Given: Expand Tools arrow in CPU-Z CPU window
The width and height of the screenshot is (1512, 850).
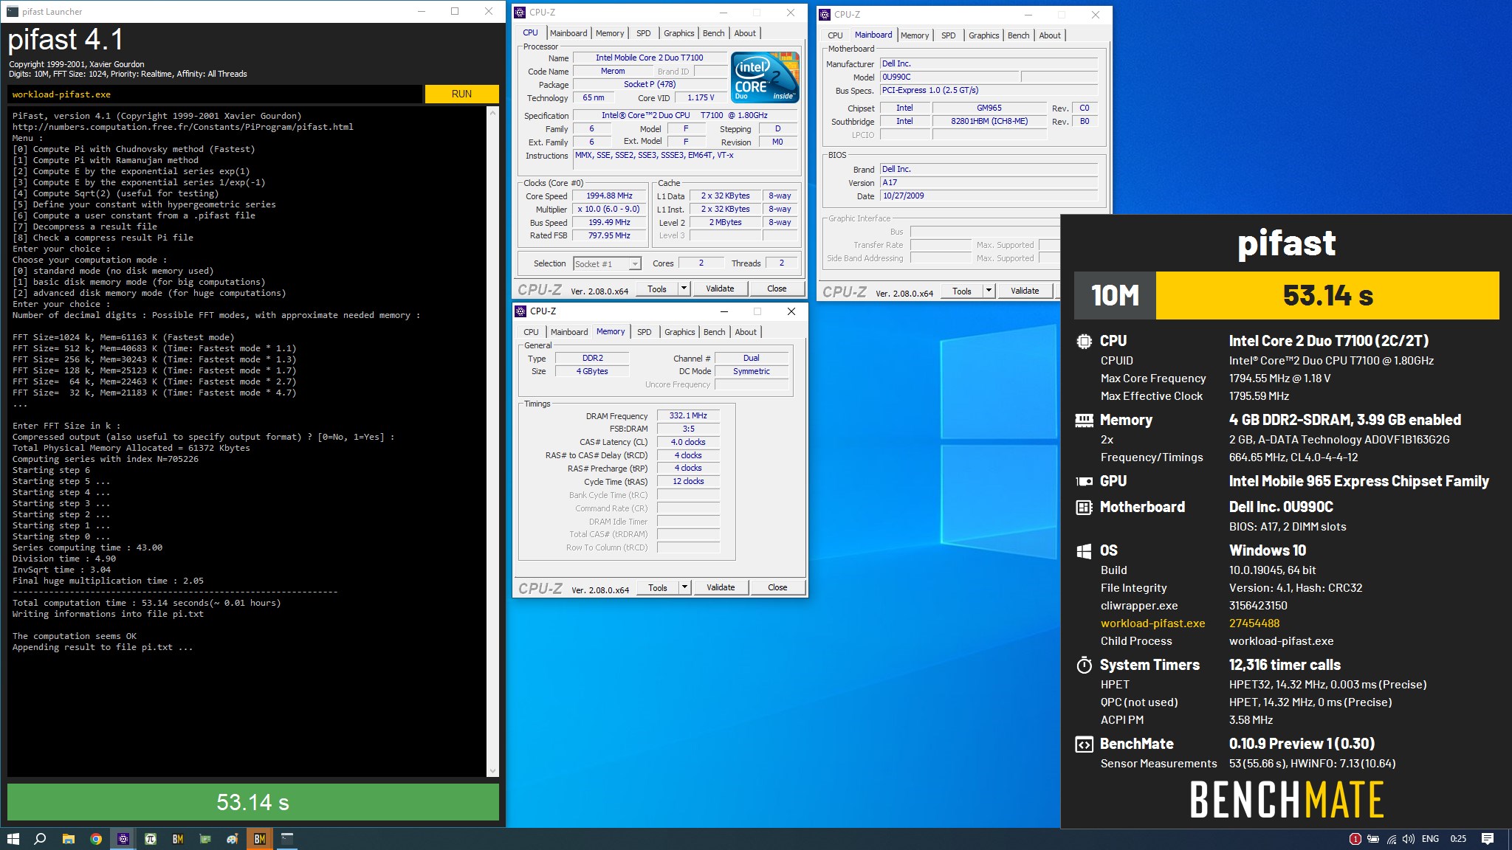Looking at the screenshot, I should (684, 288).
